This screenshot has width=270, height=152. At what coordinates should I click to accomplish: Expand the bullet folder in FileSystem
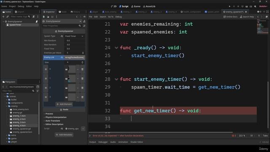point(7,100)
